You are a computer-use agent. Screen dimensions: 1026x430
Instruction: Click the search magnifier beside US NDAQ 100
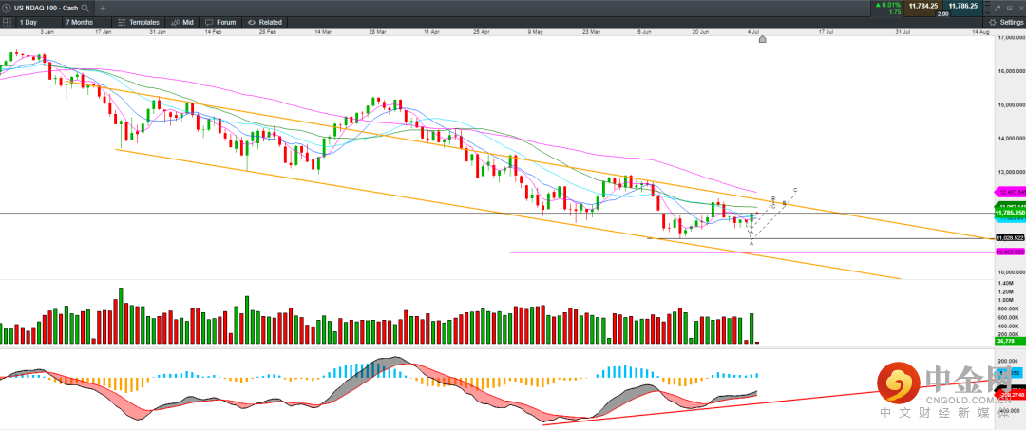[85, 8]
